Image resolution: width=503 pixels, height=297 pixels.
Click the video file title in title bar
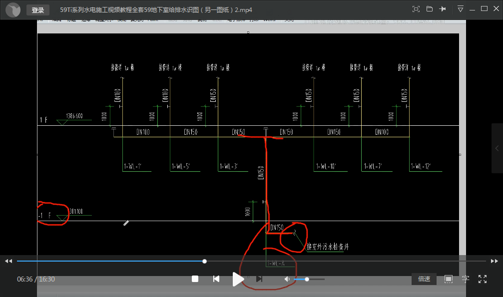(x=156, y=10)
